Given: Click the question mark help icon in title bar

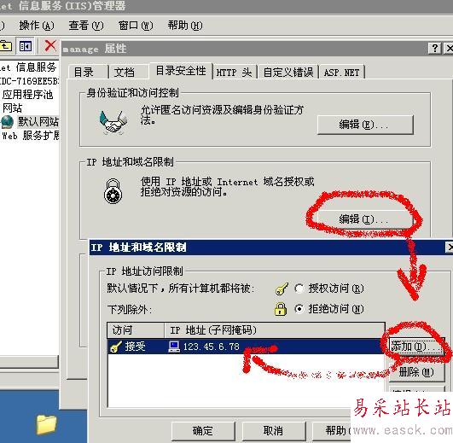Looking at the screenshot, I should coord(435,48).
